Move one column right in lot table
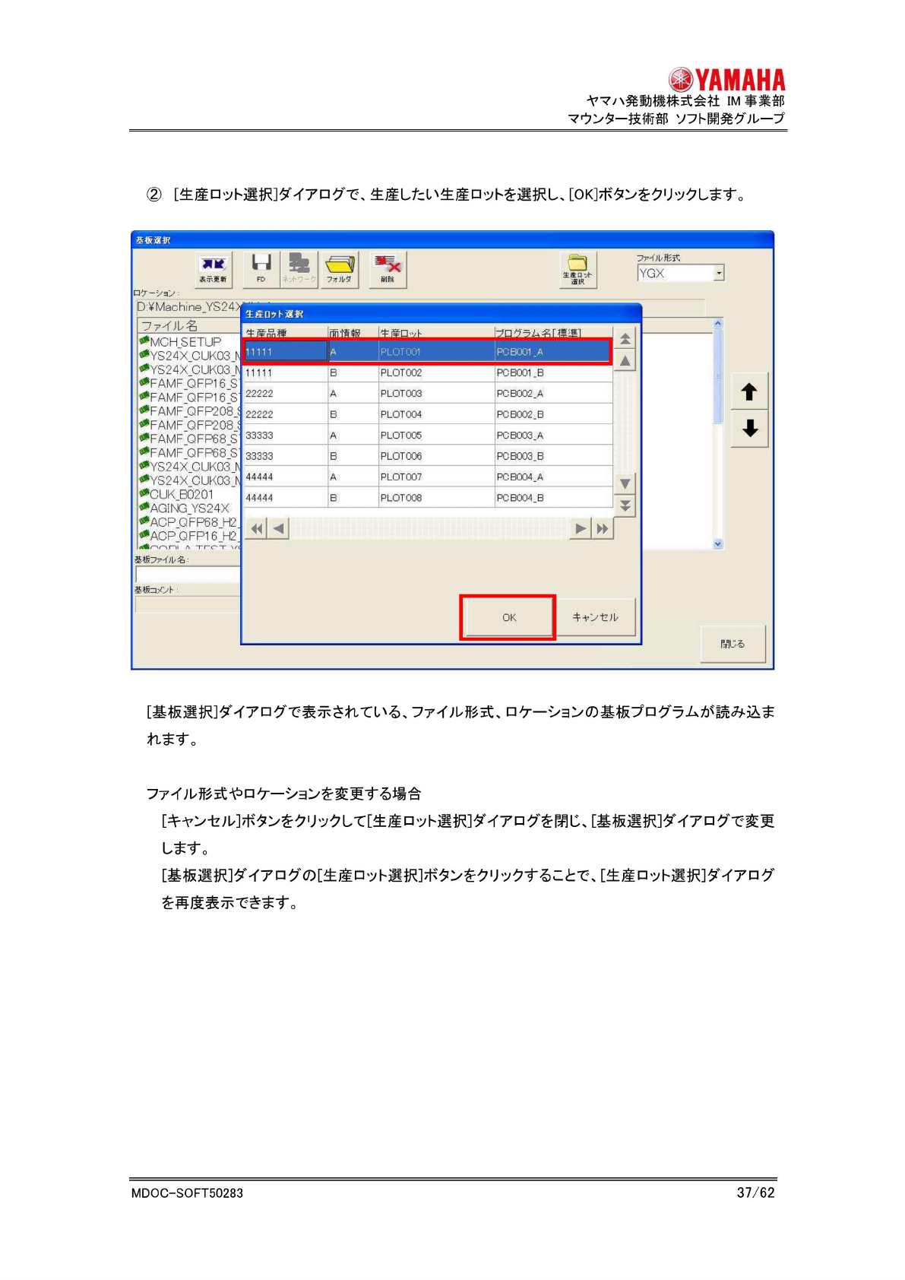 (580, 528)
